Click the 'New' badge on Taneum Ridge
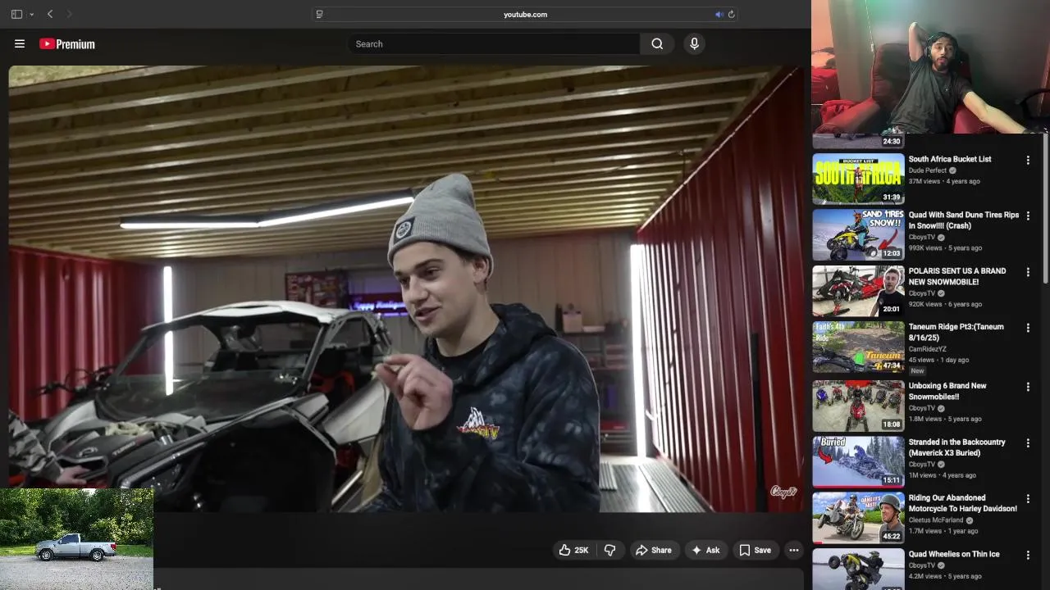Screen dimensions: 1050x590 (x=917, y=371)
